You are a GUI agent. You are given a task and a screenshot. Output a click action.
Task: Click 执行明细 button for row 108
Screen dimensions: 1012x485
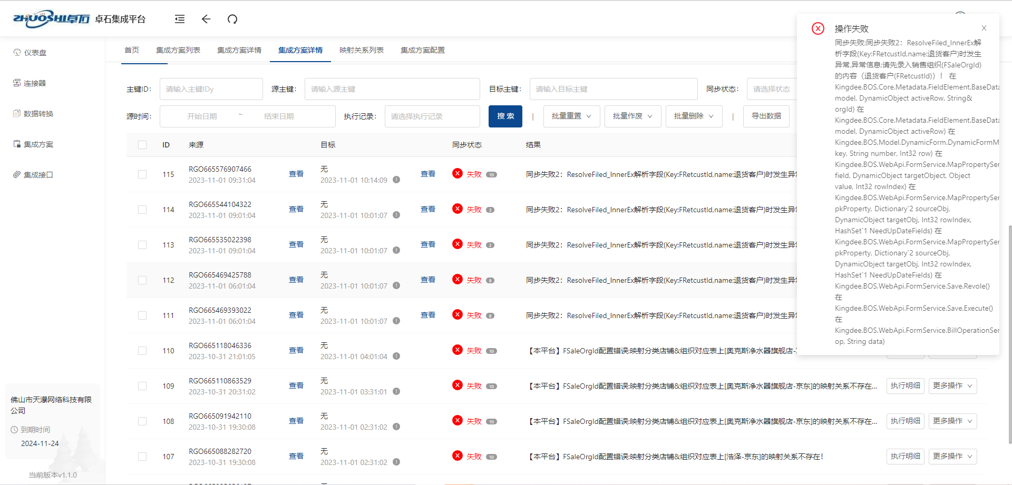905,421
